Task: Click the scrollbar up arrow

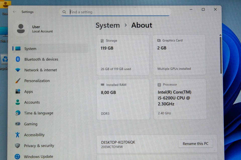Action: (220, 35)
